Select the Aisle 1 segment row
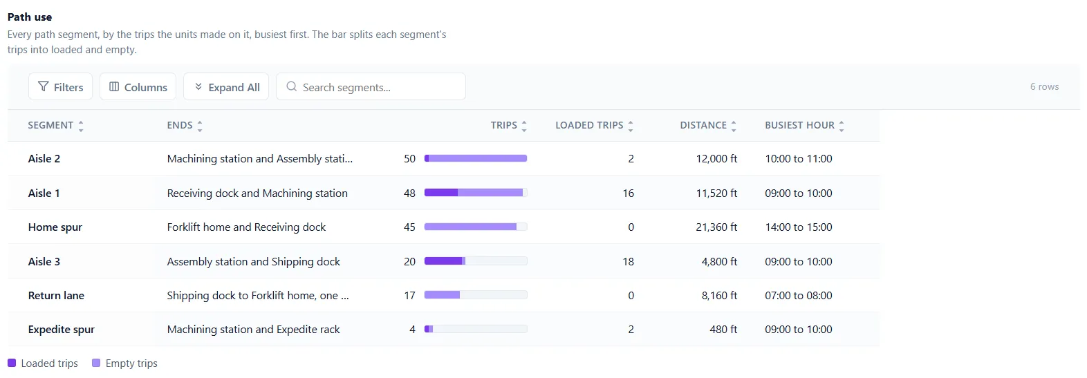Screen dimensions: 1087x378 point(443,193)
